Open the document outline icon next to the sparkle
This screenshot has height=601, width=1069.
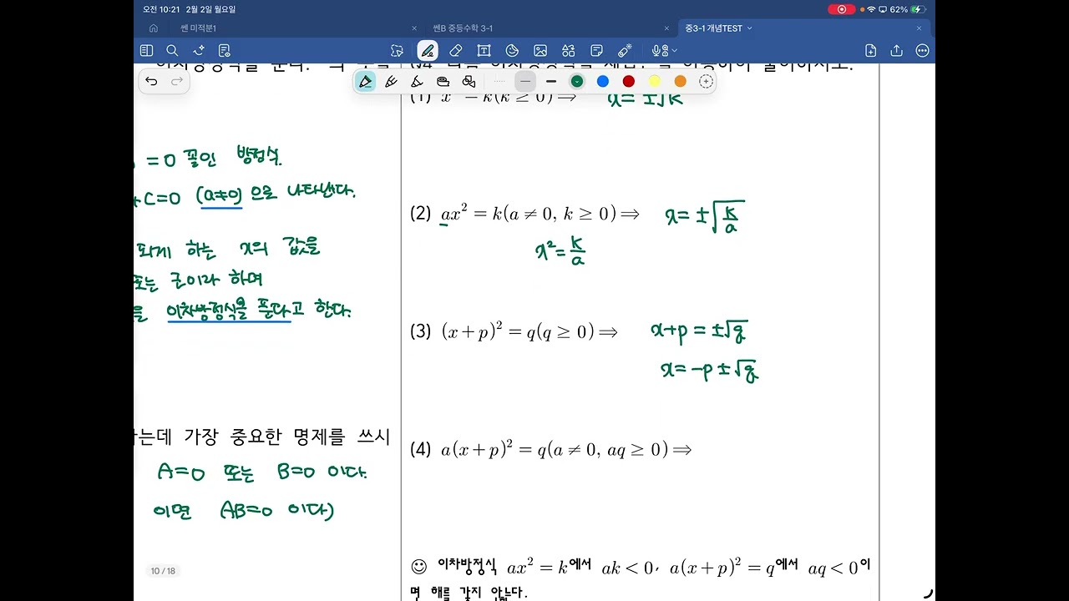pyautogui.click(x=224, y=51)
